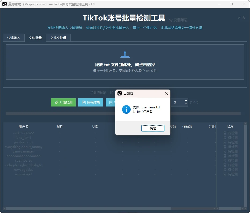Select username vadim880522 in table
The width and height of the screenshot is (250, 213).
(23, 133)
